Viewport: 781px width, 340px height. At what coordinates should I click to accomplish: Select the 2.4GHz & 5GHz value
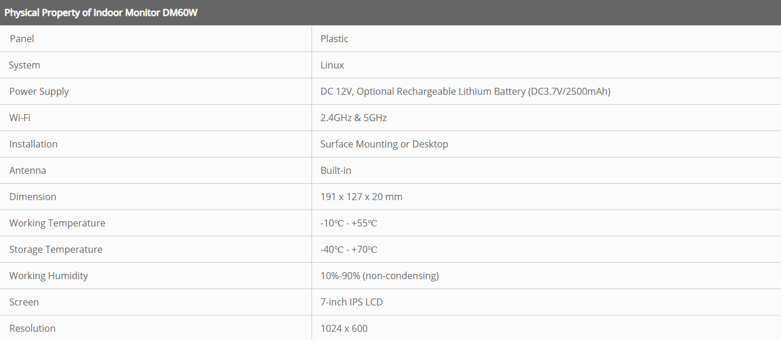[x=354, y=118]
